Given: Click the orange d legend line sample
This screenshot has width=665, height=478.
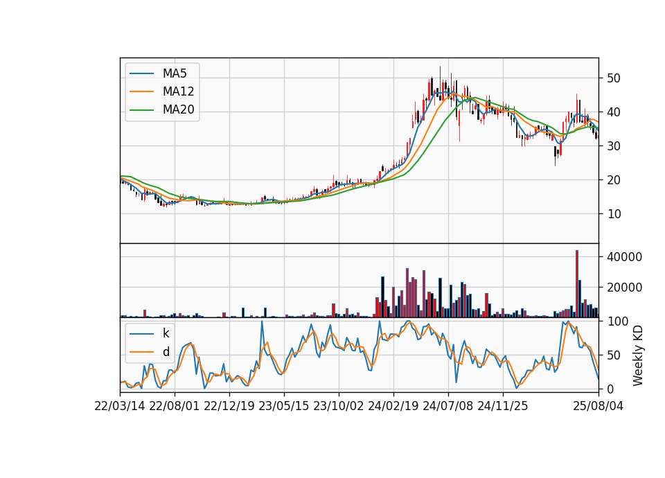Looking at the screenshot, I should tap(141, 352).
